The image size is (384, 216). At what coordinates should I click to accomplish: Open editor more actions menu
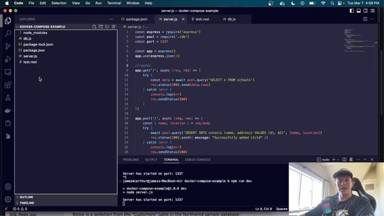pos(372,19)
